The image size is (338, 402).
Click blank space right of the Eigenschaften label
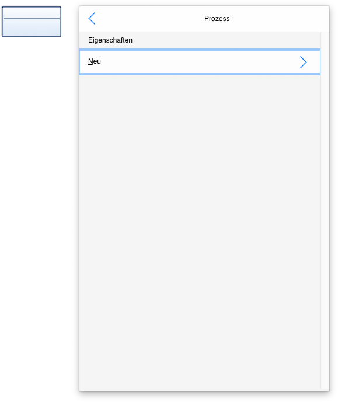(x=225, y=40)
